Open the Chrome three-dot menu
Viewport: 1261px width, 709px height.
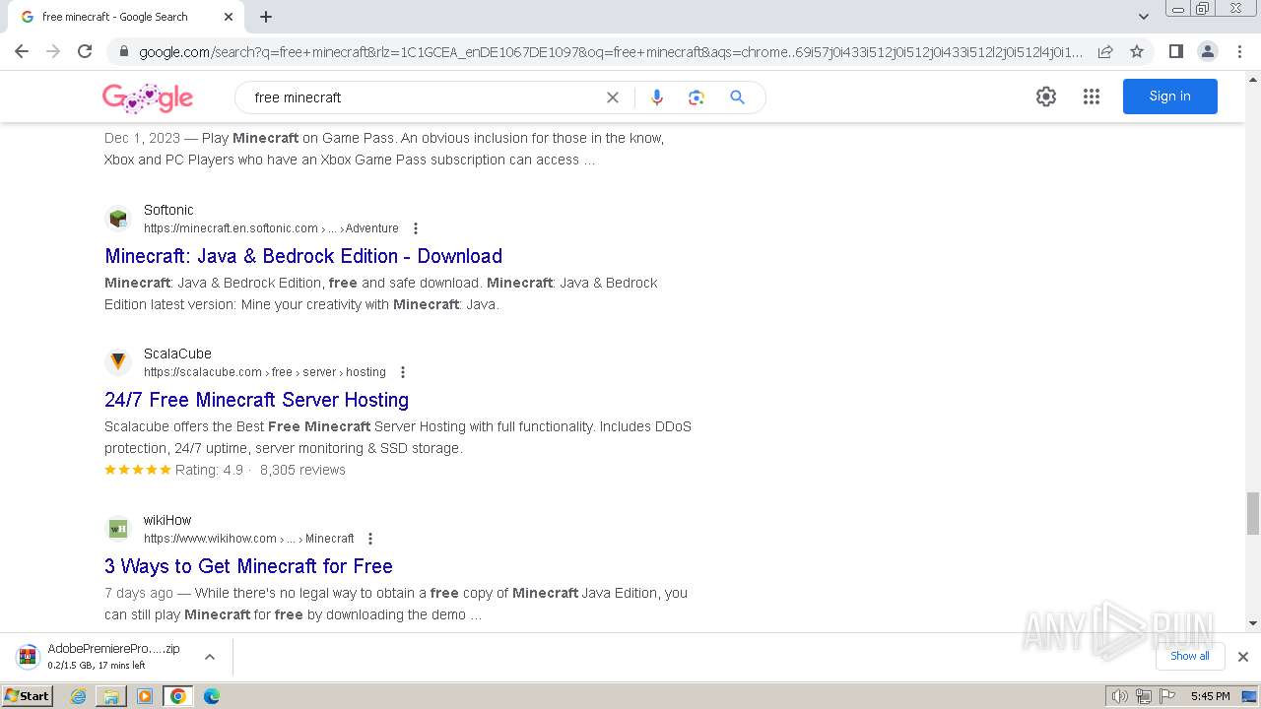point(1239,51)
